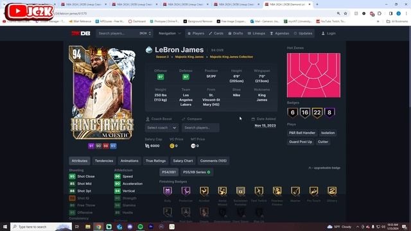Open the Background Remover bookmark
The width and height of the screenshot is (411, 231).
click(198, 21)
